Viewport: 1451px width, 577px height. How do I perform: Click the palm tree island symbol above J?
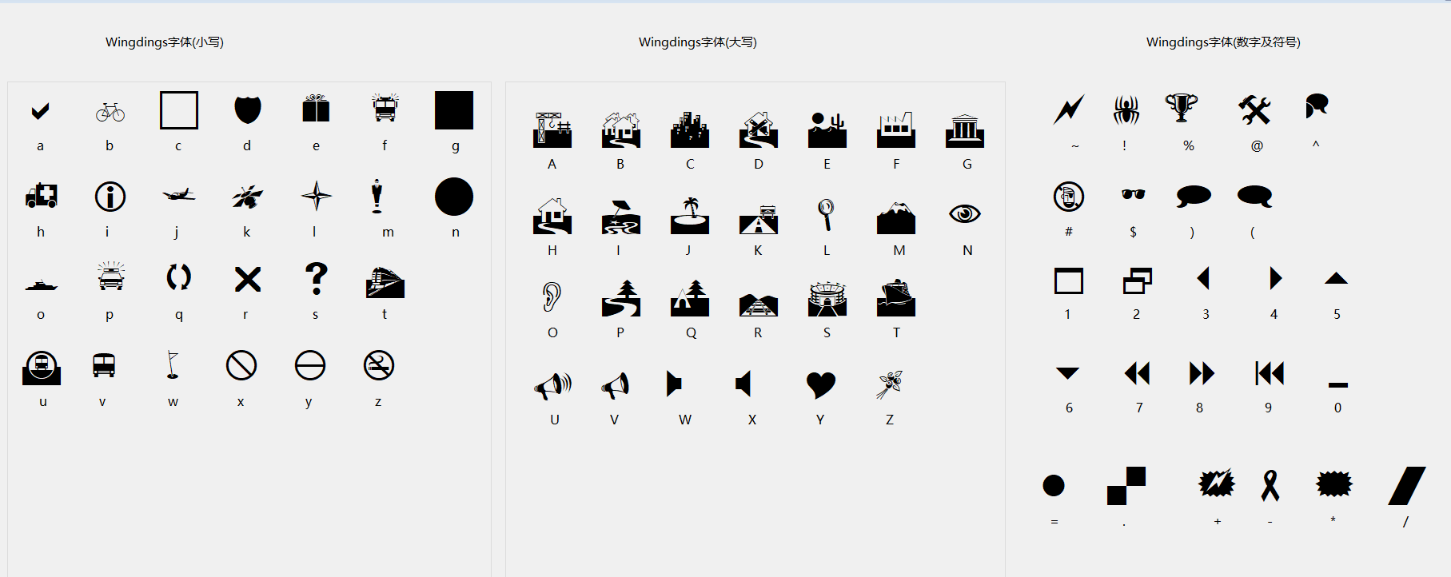point(690,216)
